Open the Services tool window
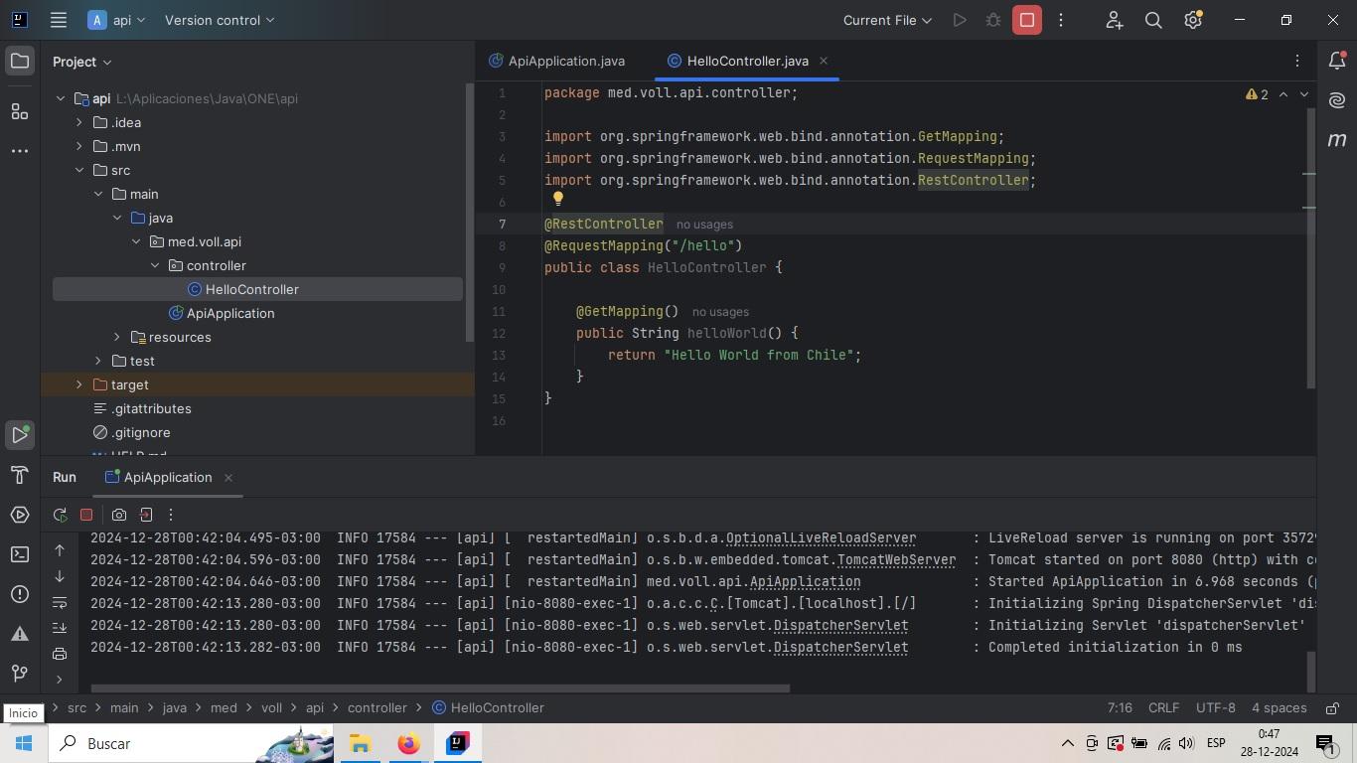Screen dimensions: 1357x763 [x=20, y=515]
